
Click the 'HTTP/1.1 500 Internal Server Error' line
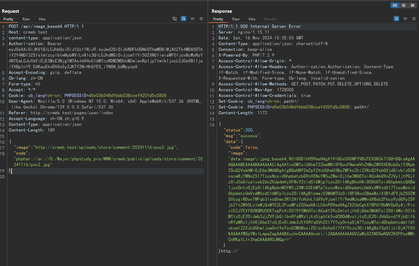[260, 26]
